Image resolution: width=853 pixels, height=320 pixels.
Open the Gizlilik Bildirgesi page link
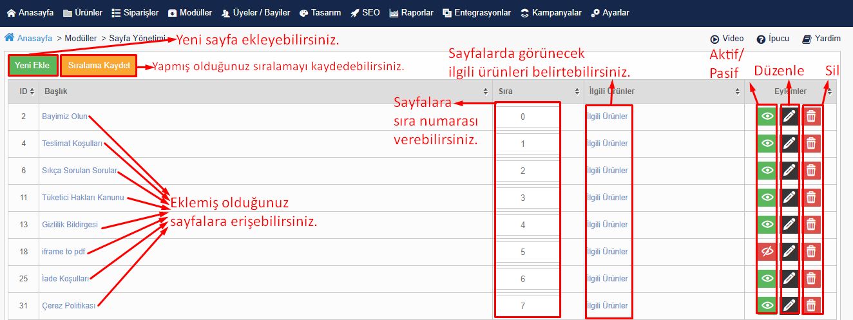tap(70, 225)
